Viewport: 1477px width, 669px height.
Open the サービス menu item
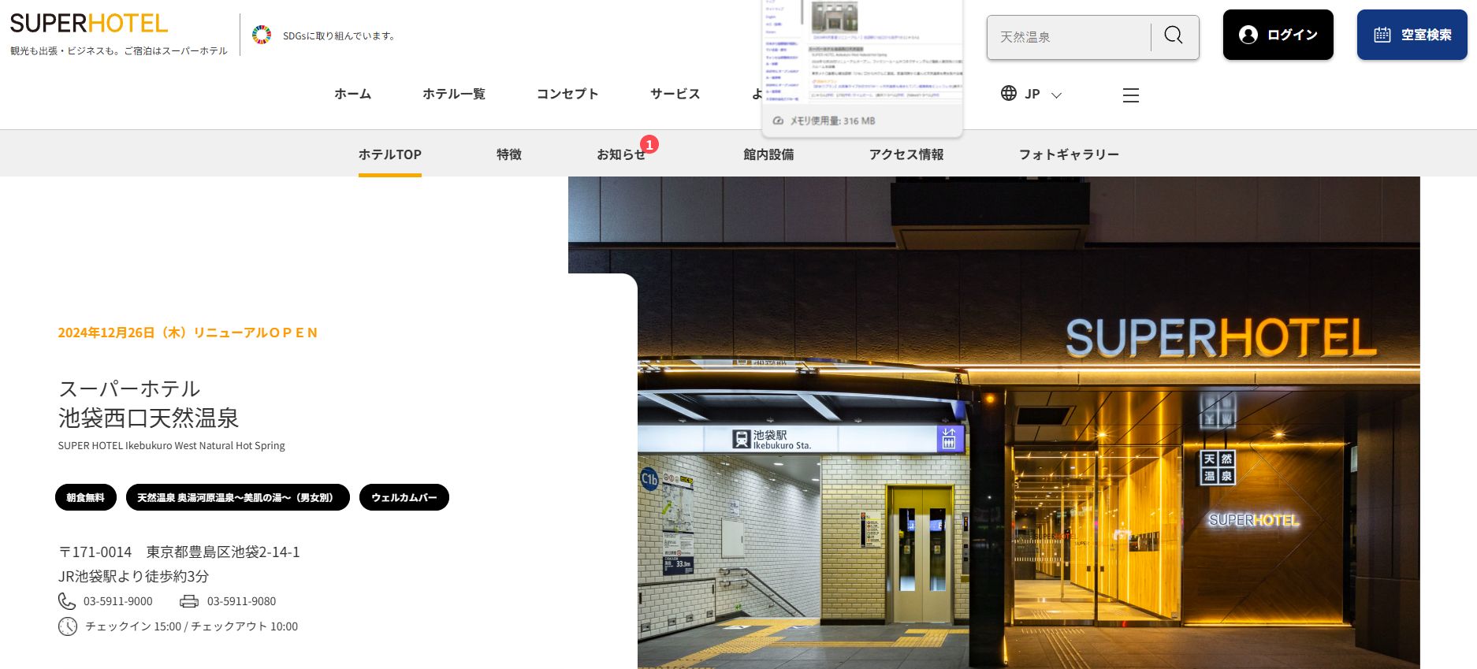coord(675,94)
